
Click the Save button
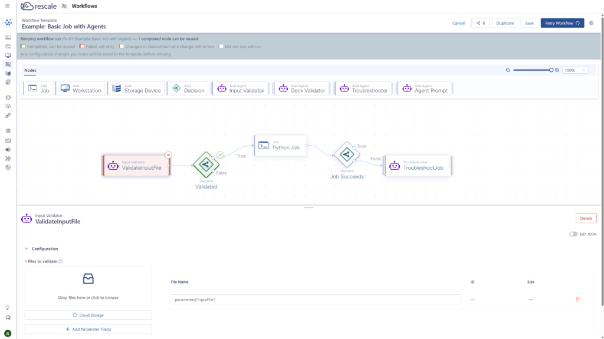(529, 23)
